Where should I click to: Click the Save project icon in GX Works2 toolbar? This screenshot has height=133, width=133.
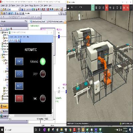[x=6, y=10]
